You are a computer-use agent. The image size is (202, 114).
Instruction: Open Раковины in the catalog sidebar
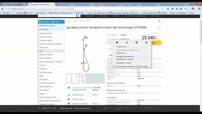(43, 69)
